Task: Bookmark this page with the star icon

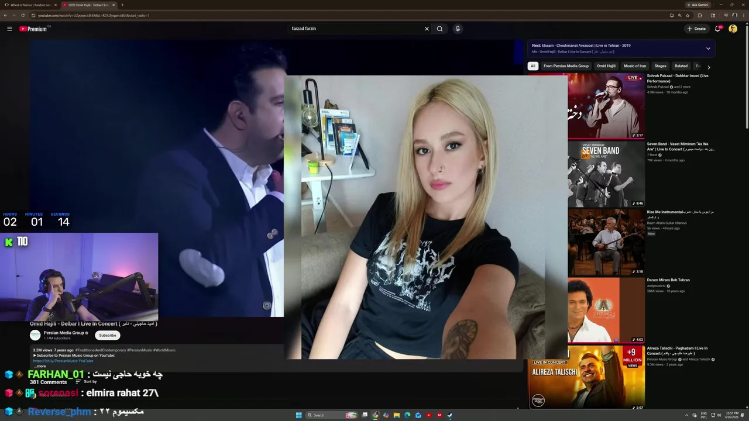Action: click(x=688, y=15)
